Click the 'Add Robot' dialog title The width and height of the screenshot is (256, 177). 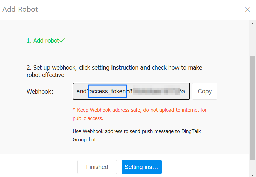[20, 9]
